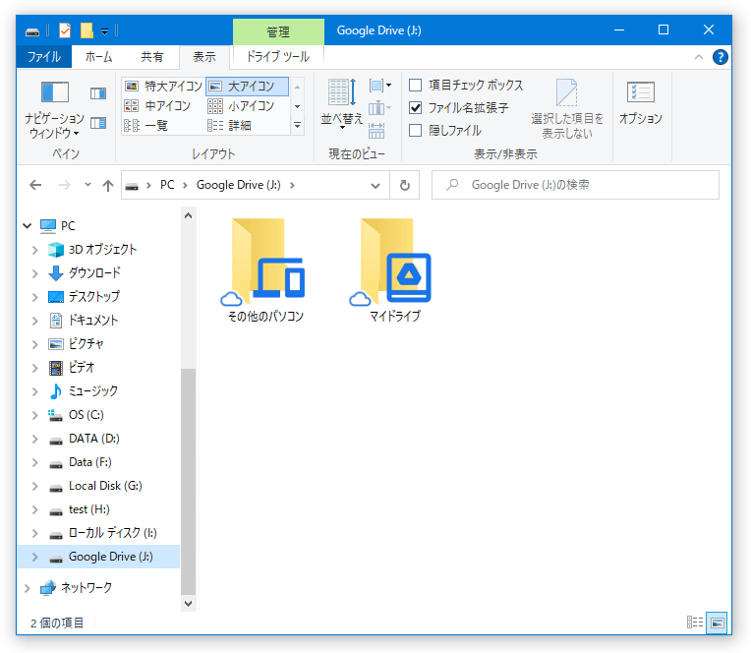Expand the ネットワーク node
The image size is (751, 653).
[x=28, y=588]
